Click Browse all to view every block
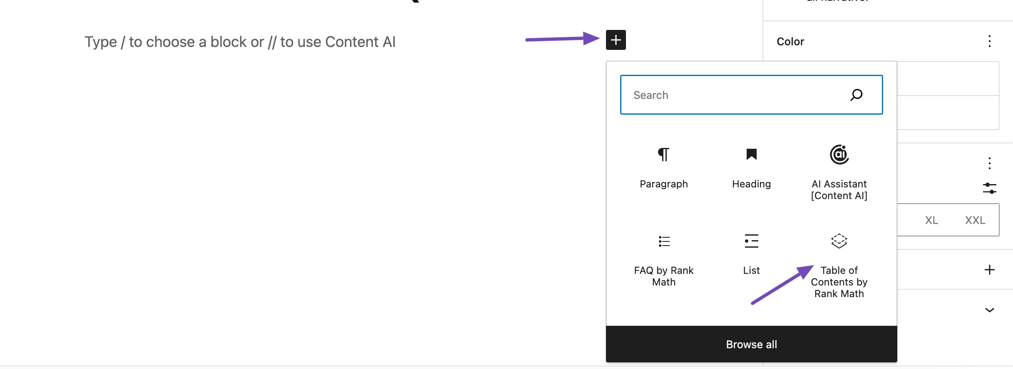 (x=751, y=344)
